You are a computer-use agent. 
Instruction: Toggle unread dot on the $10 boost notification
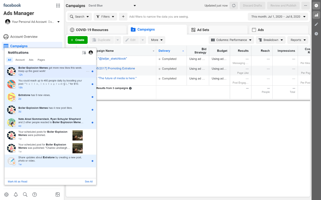[93, 84]
